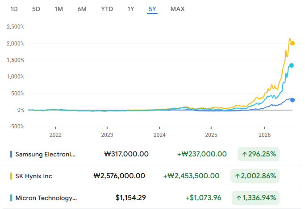
Task: Open SK Hynix Inc stock row
Action: [152, 176]
